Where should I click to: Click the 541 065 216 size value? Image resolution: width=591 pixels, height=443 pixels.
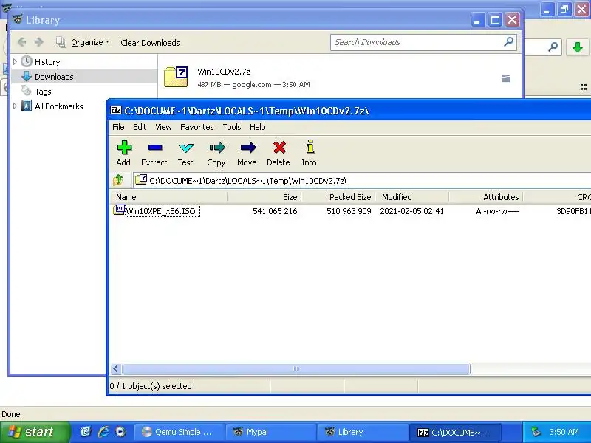(x=275, y=211)
